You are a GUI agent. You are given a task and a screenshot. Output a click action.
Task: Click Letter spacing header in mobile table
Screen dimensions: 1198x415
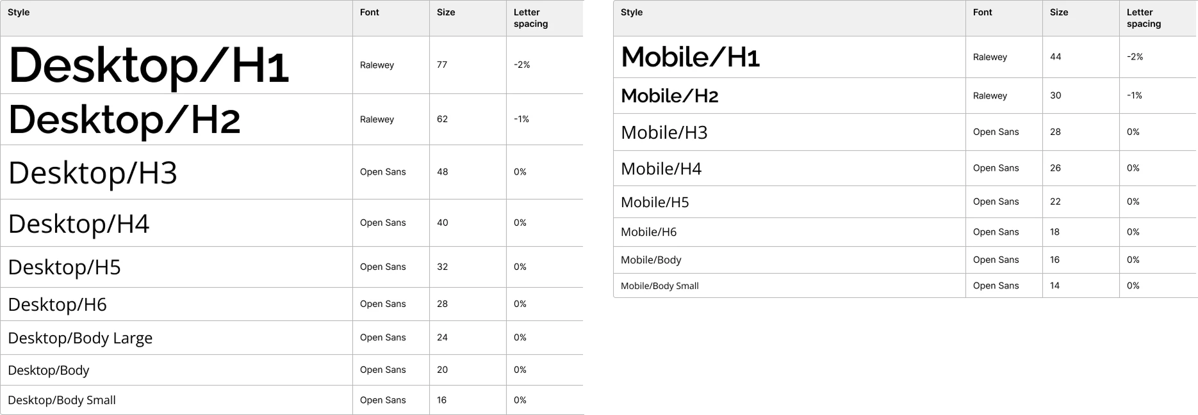[1144, 18]
